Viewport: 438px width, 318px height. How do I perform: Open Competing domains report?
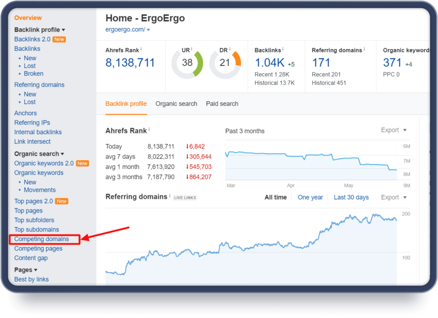(41, 239)
